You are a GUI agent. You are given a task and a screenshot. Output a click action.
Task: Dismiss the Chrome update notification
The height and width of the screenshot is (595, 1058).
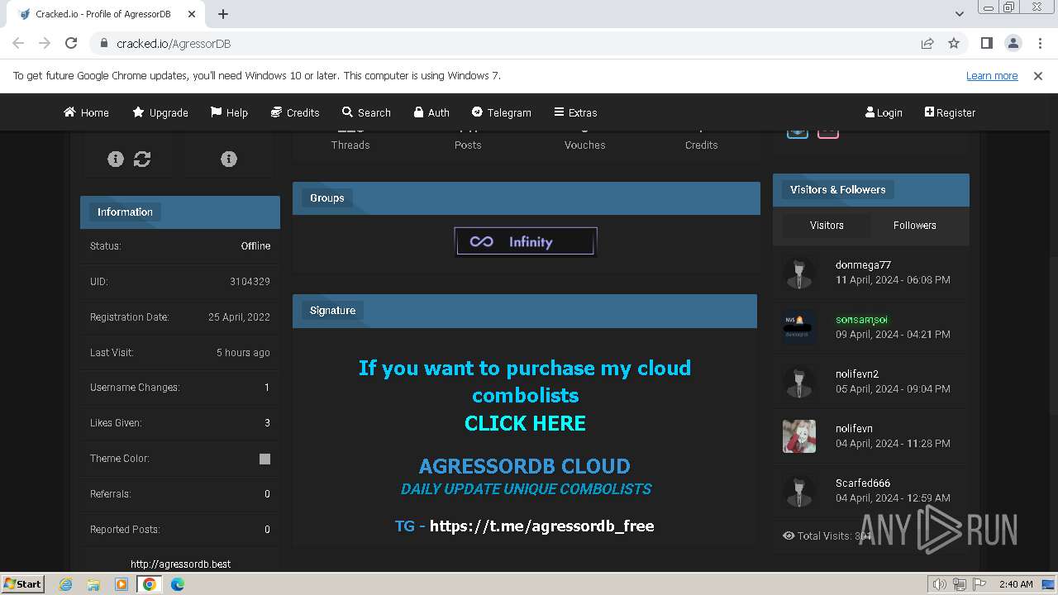[1038, 75]
